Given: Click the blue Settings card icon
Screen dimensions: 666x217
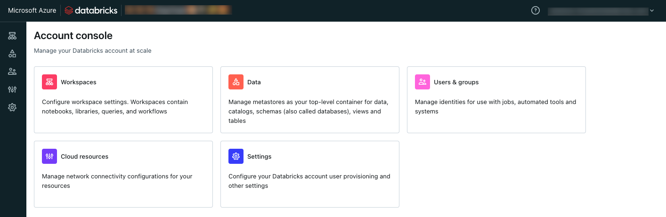Looking at the screenshot, I should [236, 156].
